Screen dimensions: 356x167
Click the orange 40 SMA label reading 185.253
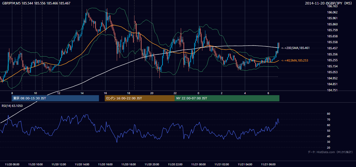294,60
